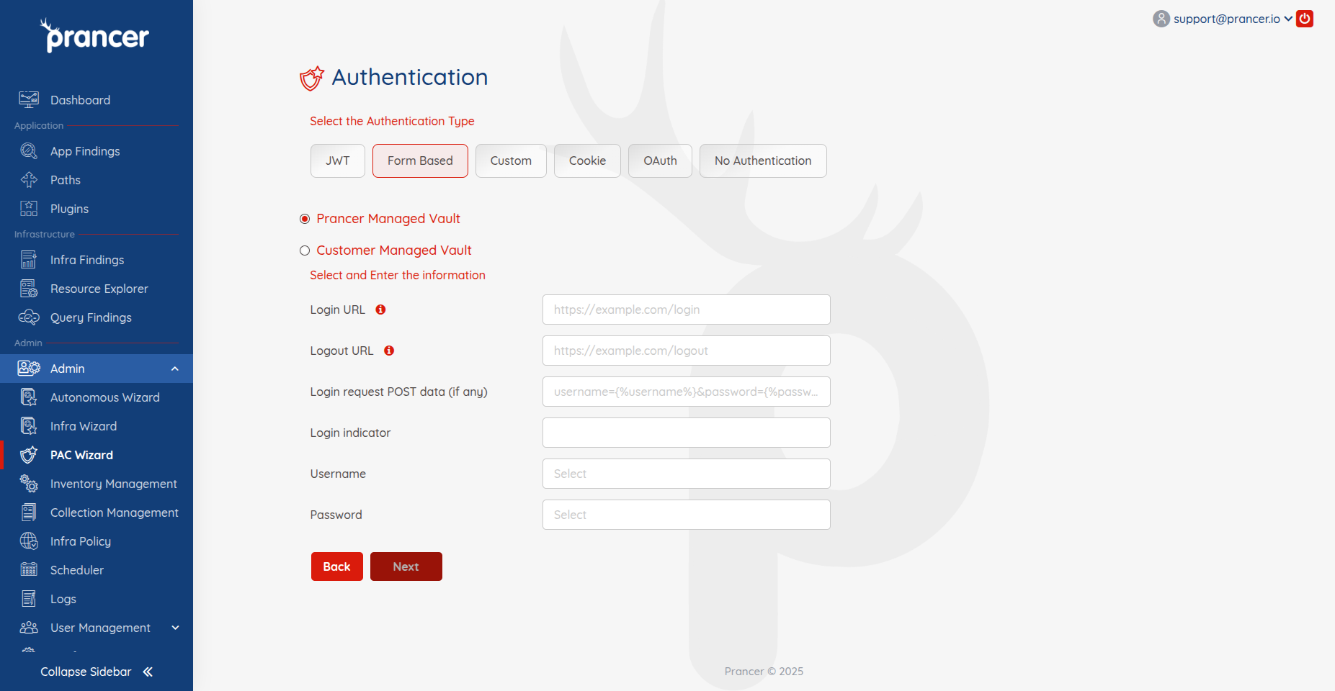Click Collapse Sidebar label
The image size is (1335, 691).
pos(86,672)
